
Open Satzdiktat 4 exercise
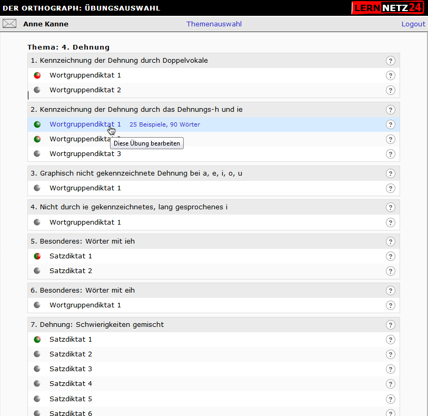71,384
